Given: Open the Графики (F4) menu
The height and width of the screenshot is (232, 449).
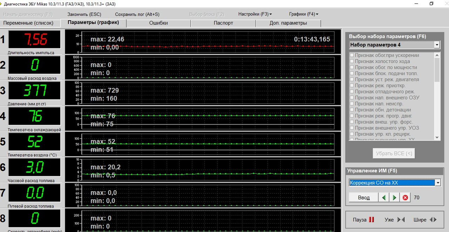Looking at the screenshot, I should coord(304,14).
